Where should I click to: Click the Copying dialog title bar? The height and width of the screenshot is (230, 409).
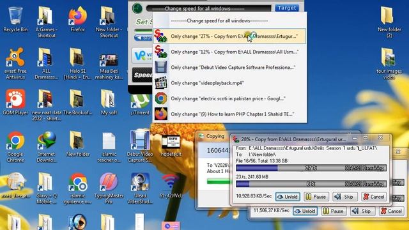coord(213,136)
